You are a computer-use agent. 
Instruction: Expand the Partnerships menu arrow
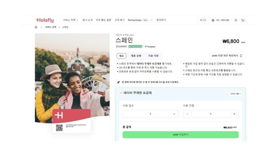click(151, 20)
